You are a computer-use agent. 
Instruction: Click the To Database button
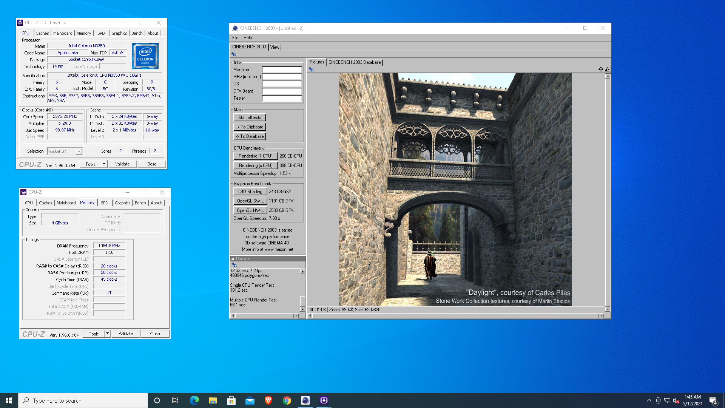click(x=250, y=136)
